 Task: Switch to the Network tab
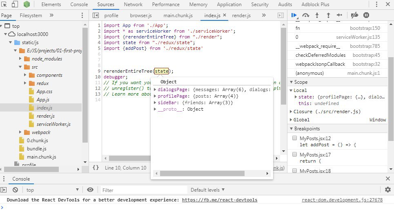133,4
